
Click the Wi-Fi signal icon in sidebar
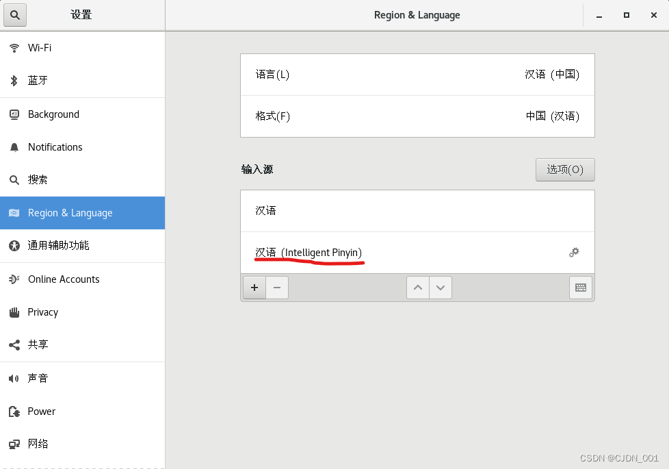tap(14, 48)
